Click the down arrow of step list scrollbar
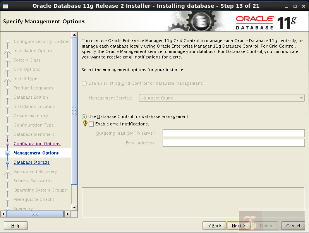309x233 pixels. pos(74,207)
